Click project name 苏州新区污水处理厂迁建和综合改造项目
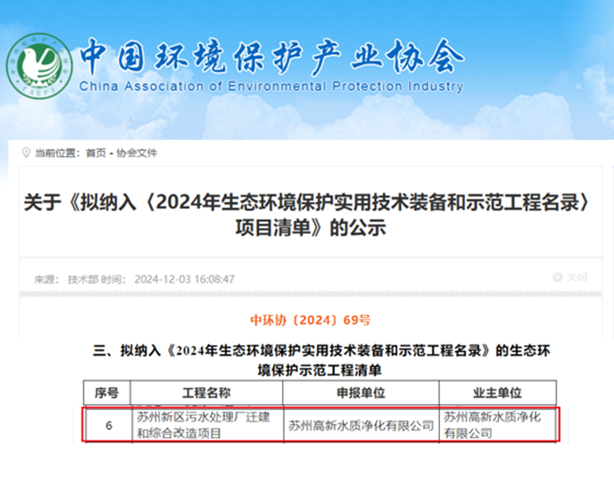The image size is (614, 504). pos(207,425)
